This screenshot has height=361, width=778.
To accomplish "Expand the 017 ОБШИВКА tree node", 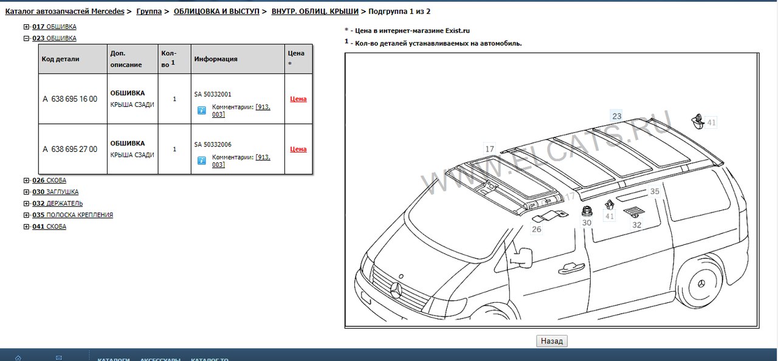I will pos(26,27).
